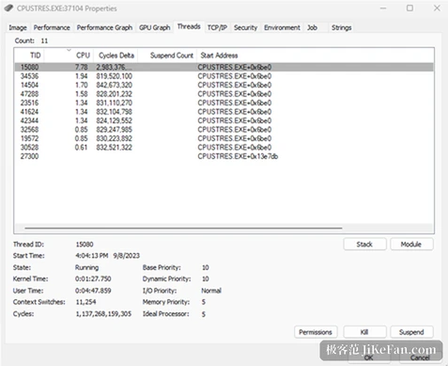Switch to the GPU Graph tab
448x366 pixels.
tap(155, 27)
